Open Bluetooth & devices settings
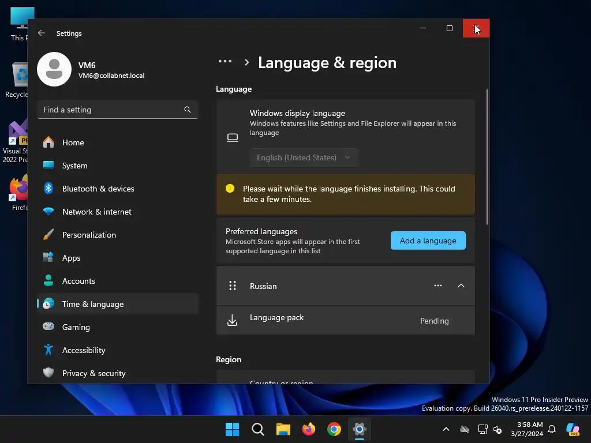Viewport: 591px width, 443px height. point(118,189)
